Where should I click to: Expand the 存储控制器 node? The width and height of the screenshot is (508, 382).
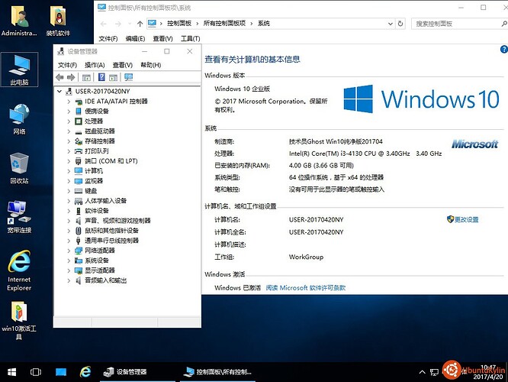[x=69, y=141]
